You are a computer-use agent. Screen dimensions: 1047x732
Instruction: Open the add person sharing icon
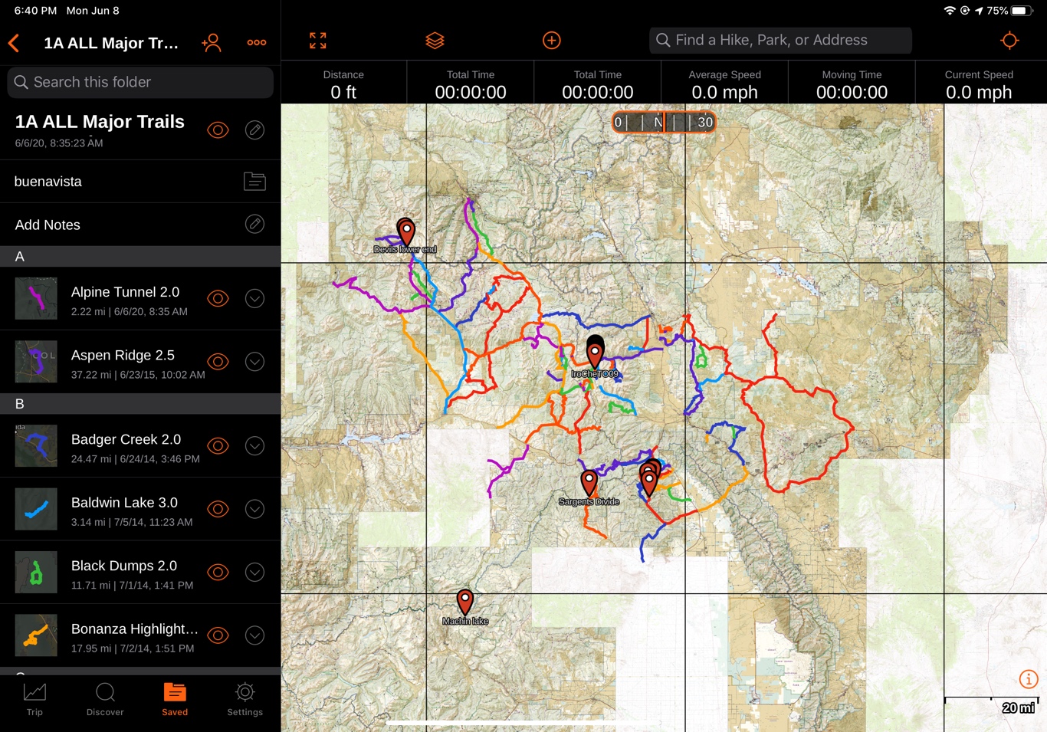point(212,43)
